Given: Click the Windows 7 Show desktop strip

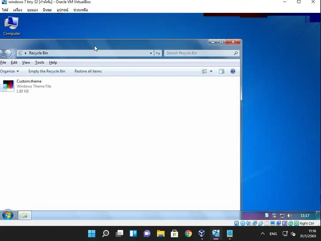Looking at the screenshot, I should tap(318, 215).
